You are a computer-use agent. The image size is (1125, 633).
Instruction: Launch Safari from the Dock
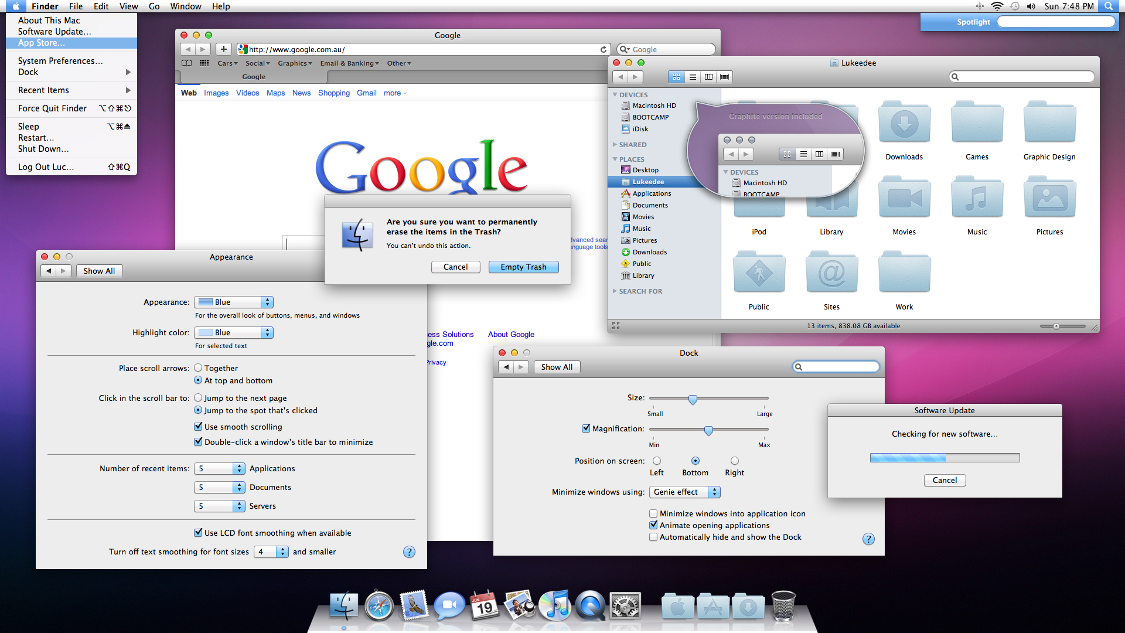pos(379,605)
